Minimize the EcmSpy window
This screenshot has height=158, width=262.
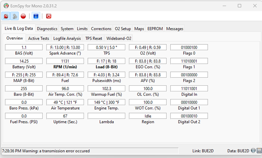(x=224, y=6)
